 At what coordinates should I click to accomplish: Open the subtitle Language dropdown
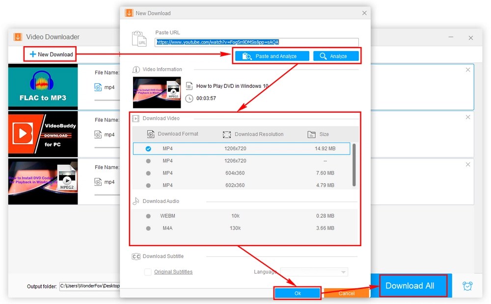tap(314, 272)
